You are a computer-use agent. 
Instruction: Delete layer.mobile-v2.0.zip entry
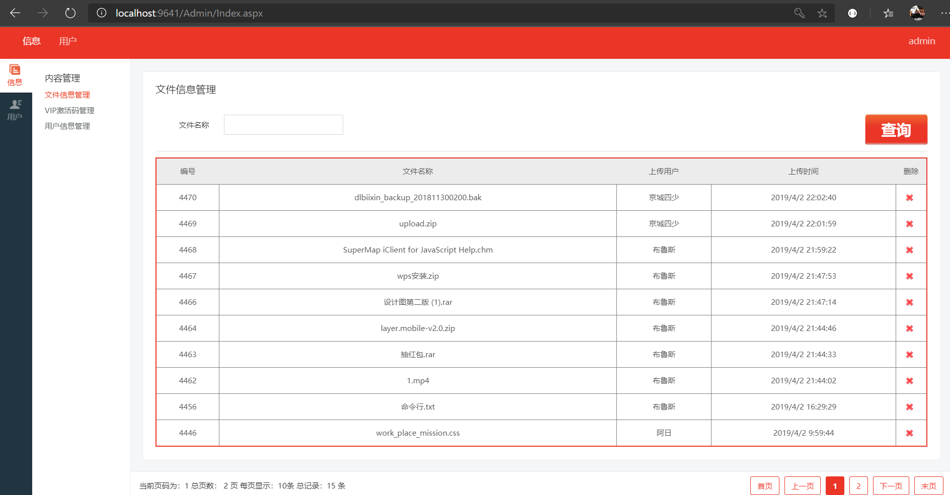tap(909, 328)
